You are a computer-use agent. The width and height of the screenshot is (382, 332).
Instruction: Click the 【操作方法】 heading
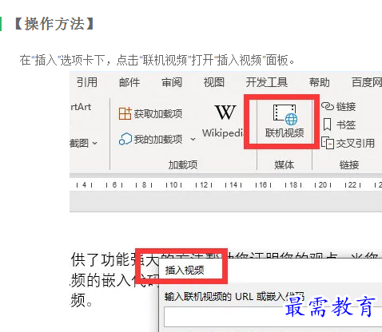coord(54,24)
